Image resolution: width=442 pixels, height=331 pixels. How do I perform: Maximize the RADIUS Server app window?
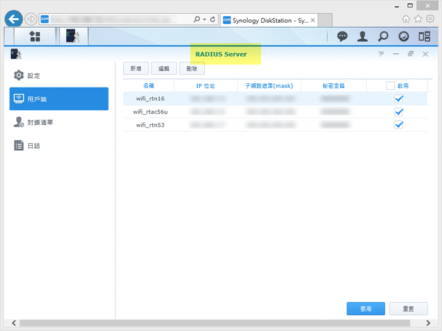tap(410, 54)
